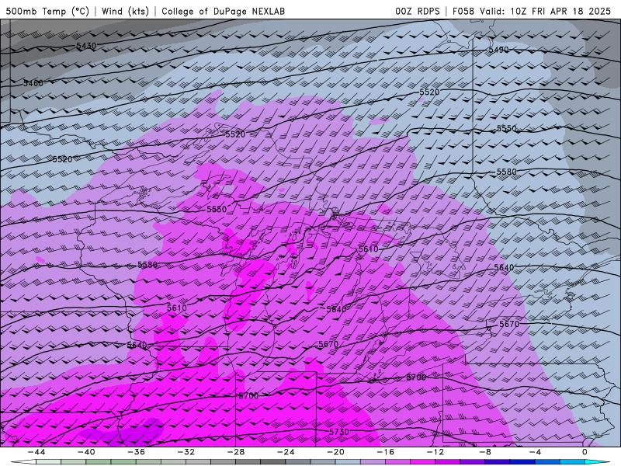Click the -44 value on the temperature scale

36,452
